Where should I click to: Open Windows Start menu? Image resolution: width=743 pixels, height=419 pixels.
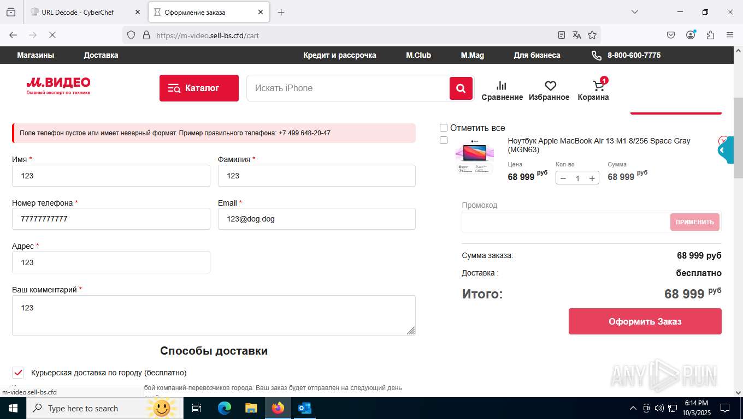(13, 408)
